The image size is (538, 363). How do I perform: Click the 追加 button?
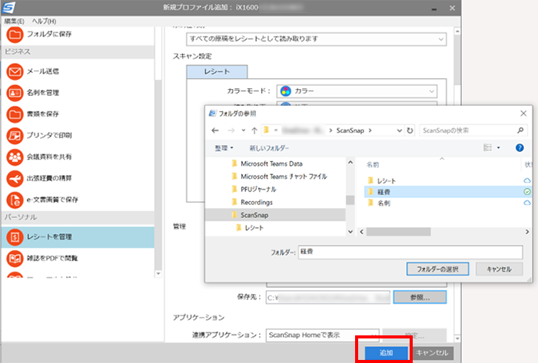[x=386, y=353]
